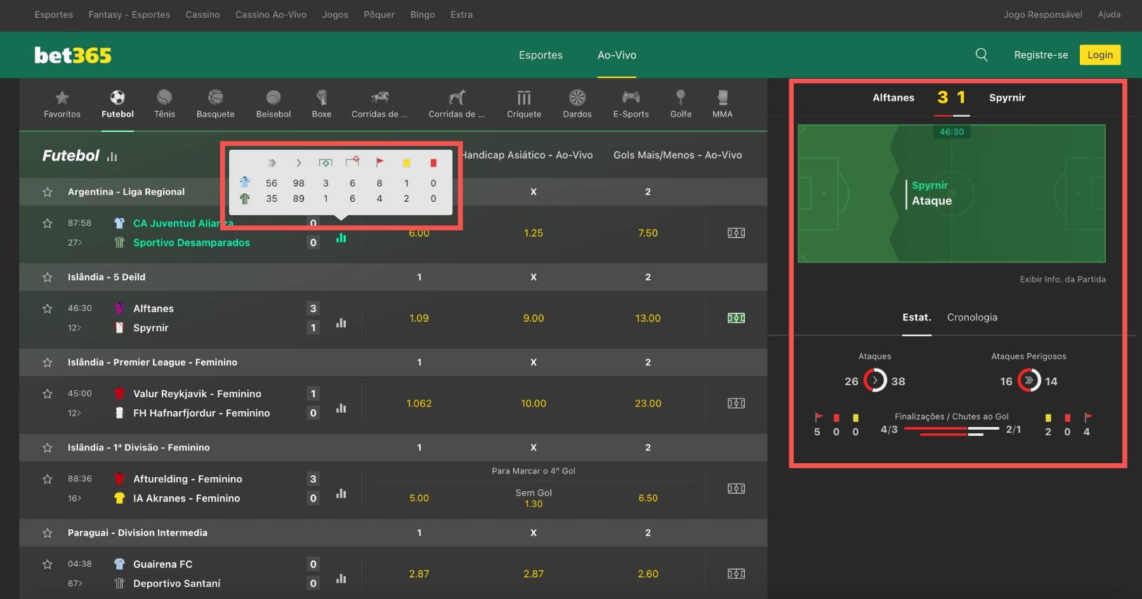Open Jogo Responsável link
1142x599 pixels.
click(1042, 15)
